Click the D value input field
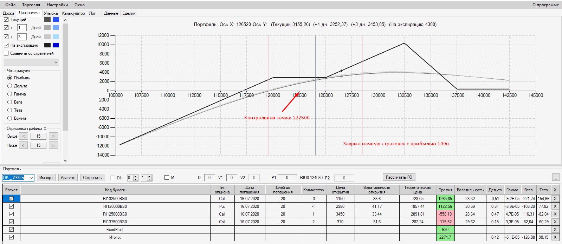Viewport: 562px width, 244px height. (209, 178)
